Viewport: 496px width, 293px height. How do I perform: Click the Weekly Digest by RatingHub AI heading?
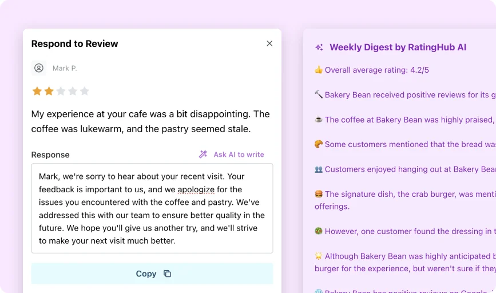[x=398, y=47]
